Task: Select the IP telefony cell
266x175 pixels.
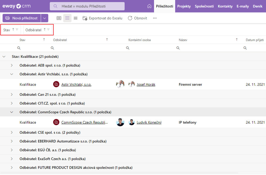Action: (188, 122)
